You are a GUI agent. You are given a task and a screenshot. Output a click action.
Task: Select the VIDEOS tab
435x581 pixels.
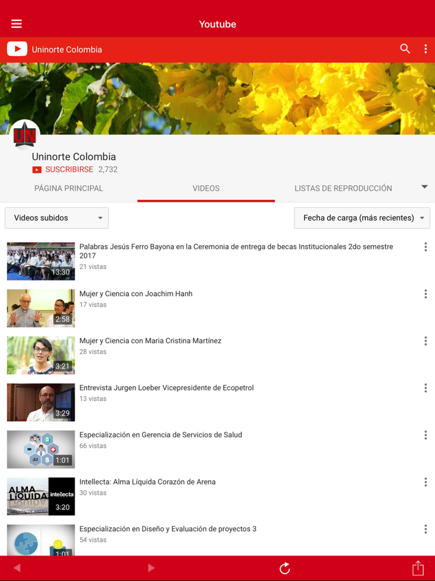[206, 188]
